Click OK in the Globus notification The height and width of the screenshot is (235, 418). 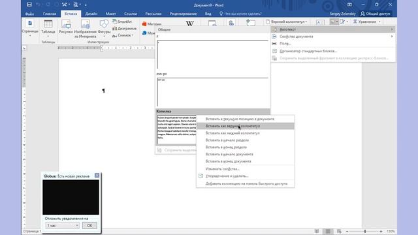click(89, 225)
